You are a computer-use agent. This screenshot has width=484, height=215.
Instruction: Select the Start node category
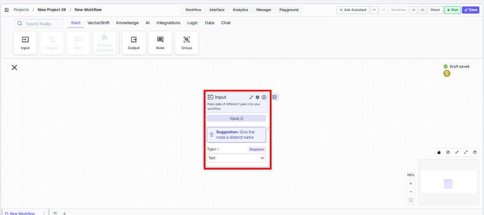point(76,23)
